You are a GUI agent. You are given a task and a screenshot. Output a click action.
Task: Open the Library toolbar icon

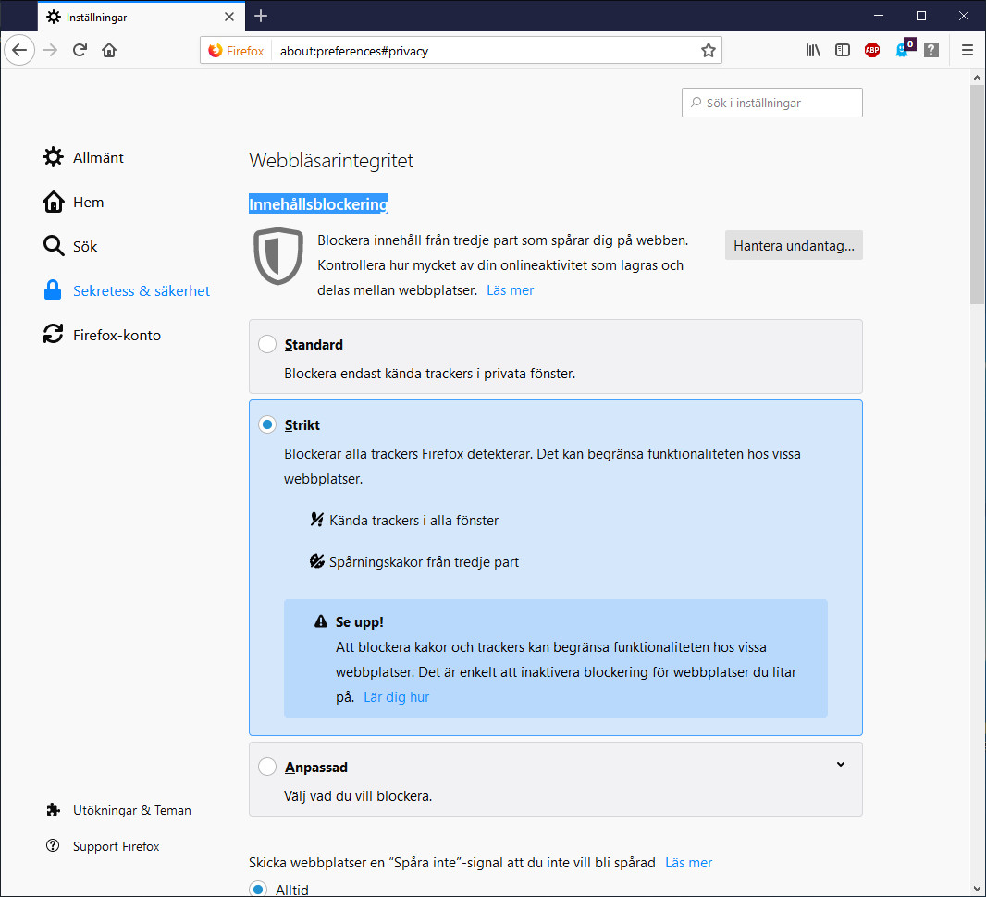(812, 50)
